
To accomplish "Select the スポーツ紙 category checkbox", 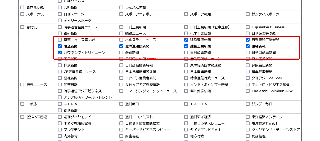I will (x=22, y=14).
